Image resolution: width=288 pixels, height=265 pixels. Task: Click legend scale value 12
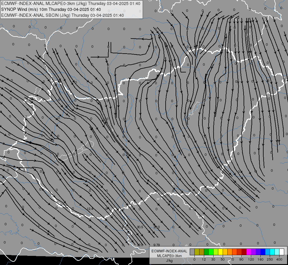[x=204, y=259]
